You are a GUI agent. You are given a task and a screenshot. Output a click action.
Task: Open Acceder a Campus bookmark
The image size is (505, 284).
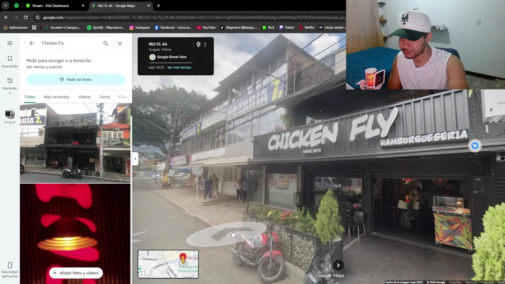[x=62, y=28]
